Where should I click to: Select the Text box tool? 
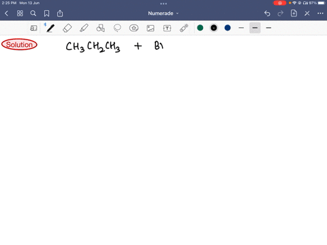(x=167, y=28)
